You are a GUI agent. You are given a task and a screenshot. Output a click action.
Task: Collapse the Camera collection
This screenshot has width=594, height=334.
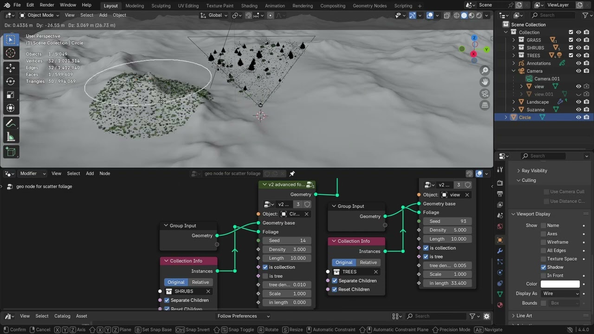(514, 71)
